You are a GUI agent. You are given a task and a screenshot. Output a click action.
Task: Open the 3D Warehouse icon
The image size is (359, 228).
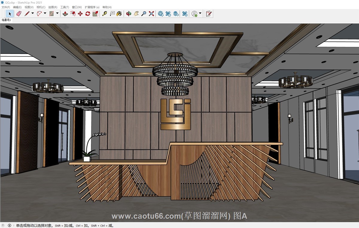click(x=161, y=13)
